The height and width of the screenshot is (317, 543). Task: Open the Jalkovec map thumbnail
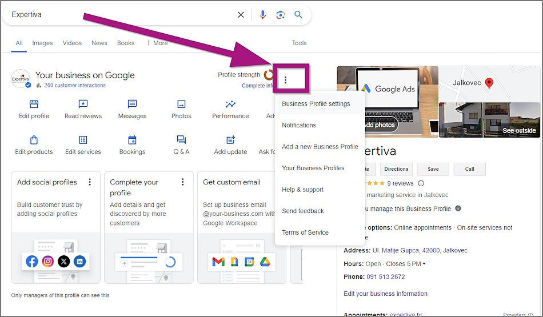click(x=489, y=84)
